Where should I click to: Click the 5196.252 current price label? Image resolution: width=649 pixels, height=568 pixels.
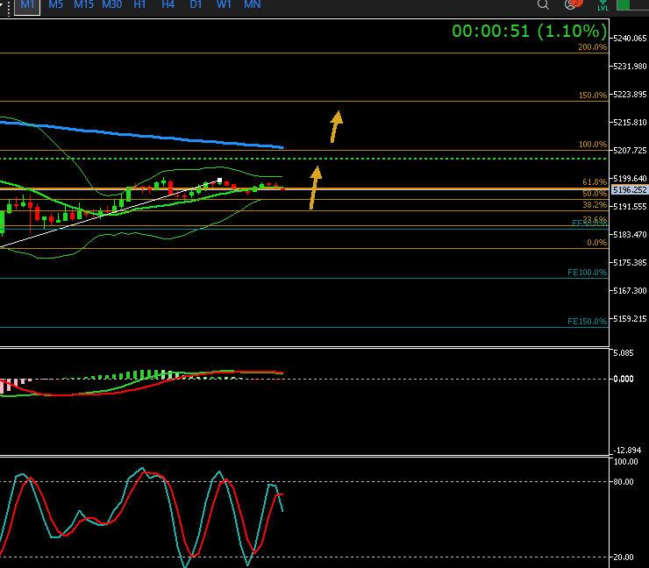(630, 189)
